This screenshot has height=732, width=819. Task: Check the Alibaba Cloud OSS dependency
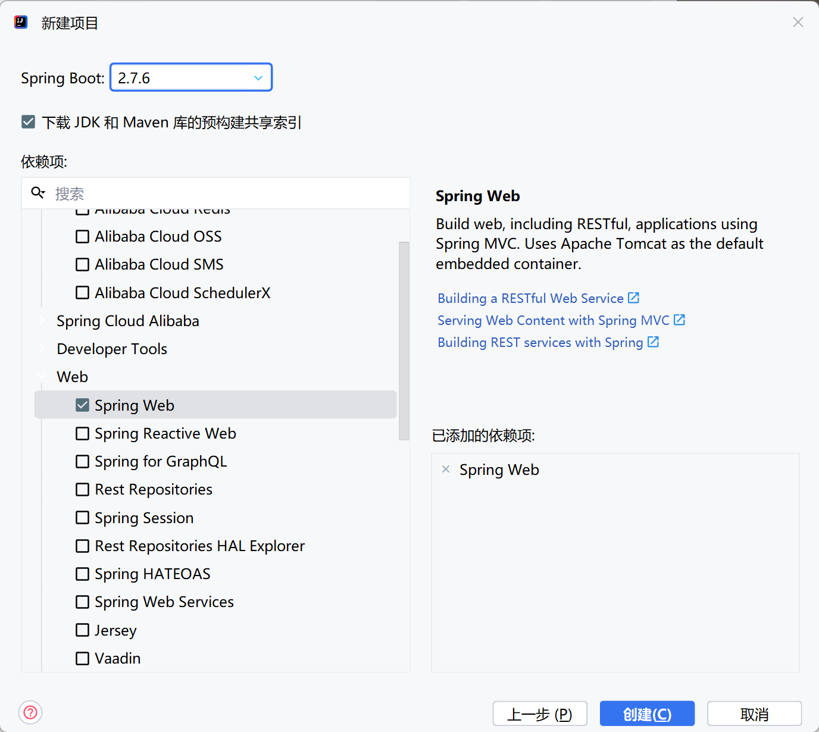click(x=83, y=236)
